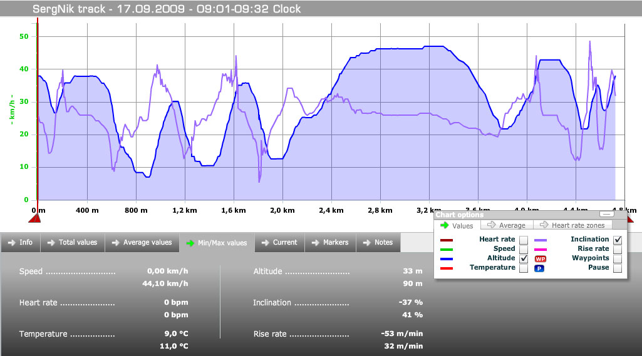Click the red start marker at 0 m
This screenshot has width=642, height=356.
(34, 218)
